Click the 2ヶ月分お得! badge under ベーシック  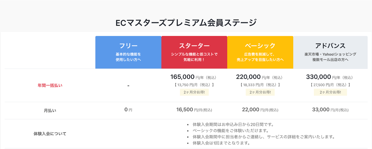tap(260, 92)
